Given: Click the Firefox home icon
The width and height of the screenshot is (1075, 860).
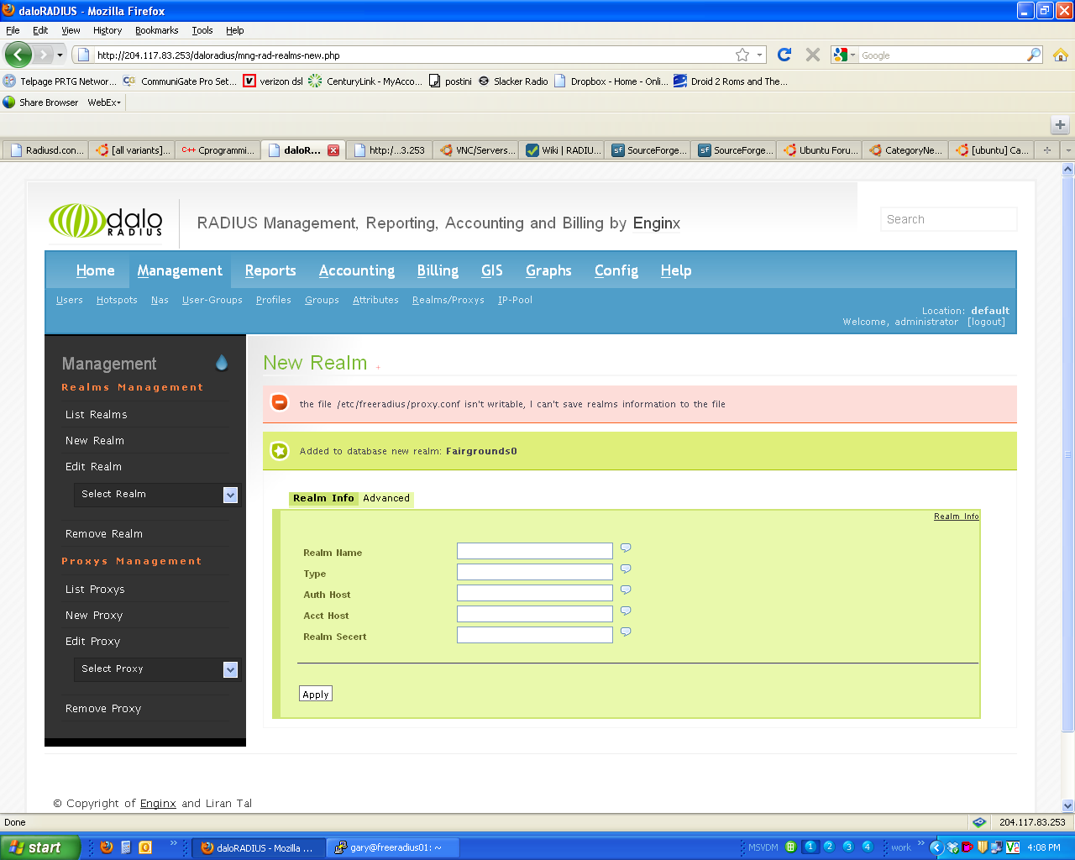Looking at the screenshot, I should pos(1060,55).
